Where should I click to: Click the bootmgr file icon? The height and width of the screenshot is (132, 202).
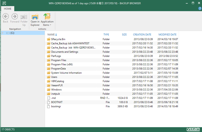point(49,106)
